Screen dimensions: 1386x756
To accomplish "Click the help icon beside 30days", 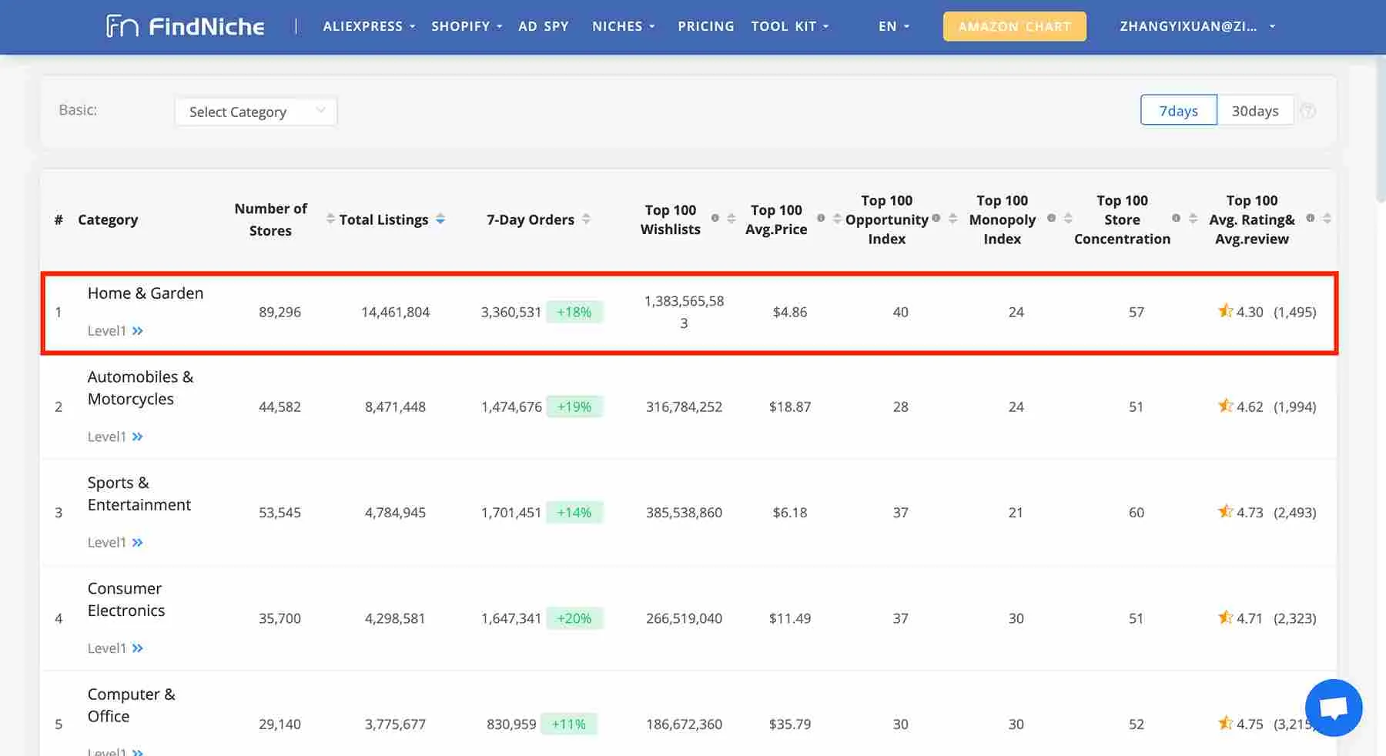I will pyautogui.click(x=1307, y=111).
